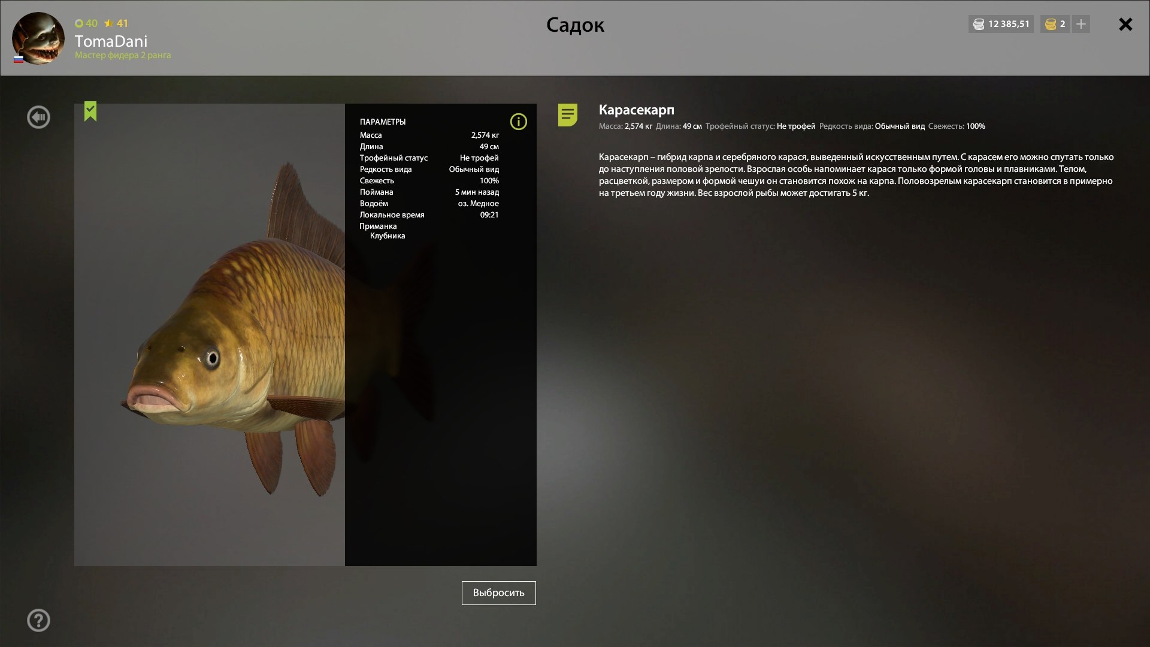Screen dimensions: 1150x647
Task: Click the ПАРАМЕТРЫ panel header
Action: click(383, 122)
